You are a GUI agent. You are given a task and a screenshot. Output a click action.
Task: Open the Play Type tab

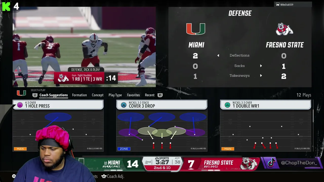click(x=115, y=95)
